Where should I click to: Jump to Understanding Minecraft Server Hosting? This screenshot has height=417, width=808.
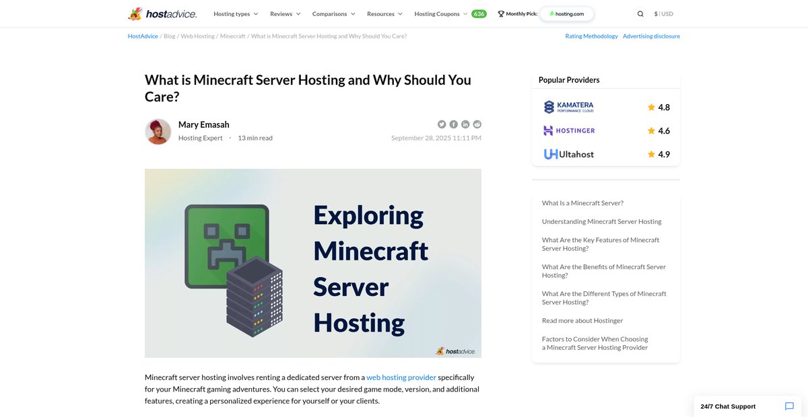tap(601, 221)
